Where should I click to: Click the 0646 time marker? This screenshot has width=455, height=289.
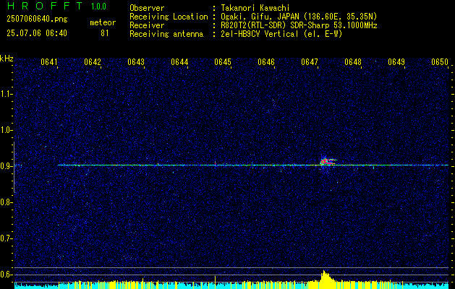266,62
